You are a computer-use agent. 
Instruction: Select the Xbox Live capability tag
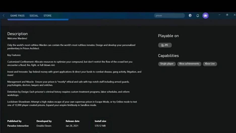[x=210, y=64]
